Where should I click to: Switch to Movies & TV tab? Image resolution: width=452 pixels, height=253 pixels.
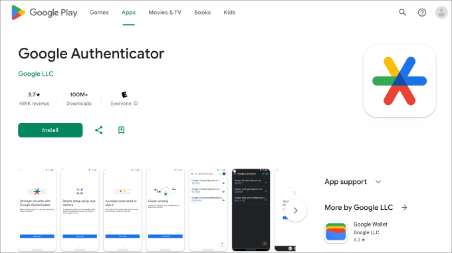(x=165, y=13)
